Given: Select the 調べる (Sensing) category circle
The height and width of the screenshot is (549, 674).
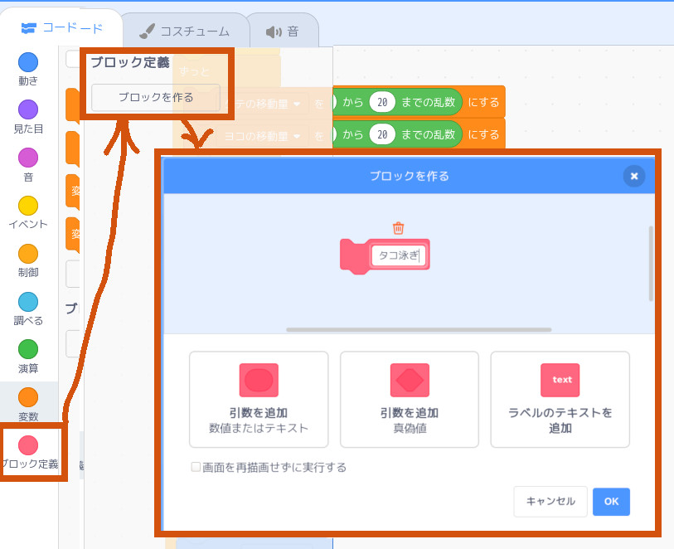Looking at the screenshot, I should pos(28,302).
